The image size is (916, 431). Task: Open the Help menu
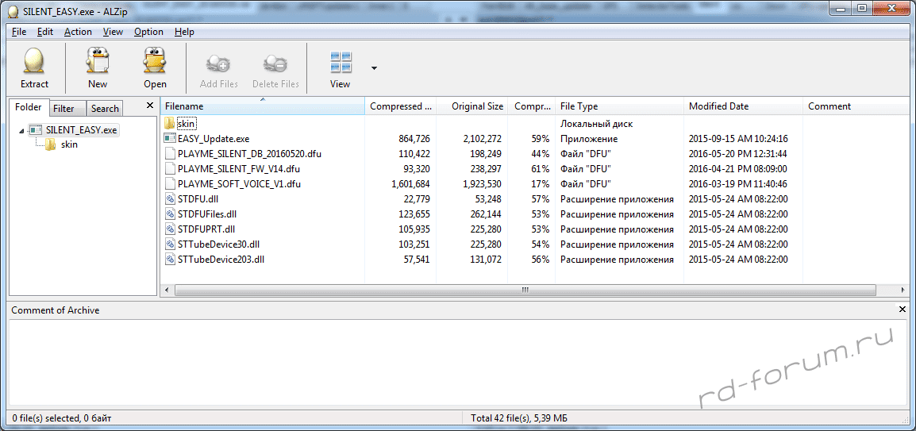184,32
